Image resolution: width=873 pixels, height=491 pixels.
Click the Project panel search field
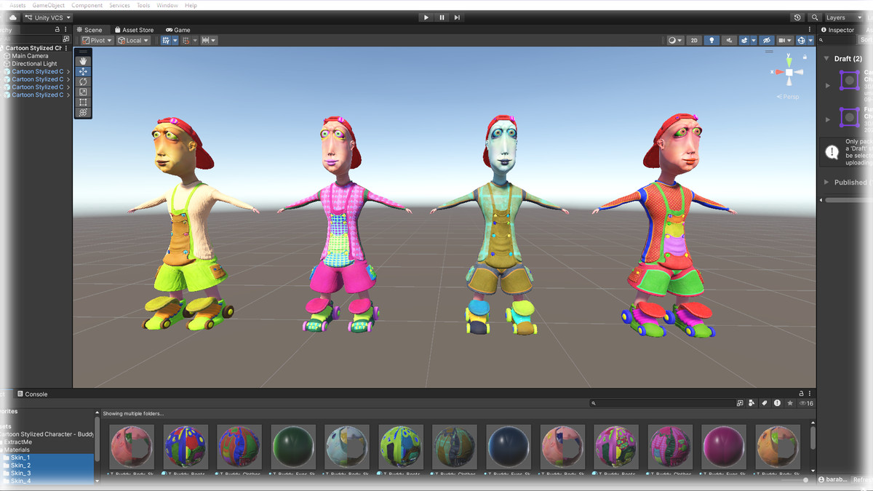pyautogui.click(x=662, y=403)
